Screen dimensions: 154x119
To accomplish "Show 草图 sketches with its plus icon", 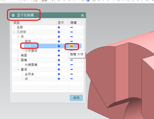I will 59,55.
